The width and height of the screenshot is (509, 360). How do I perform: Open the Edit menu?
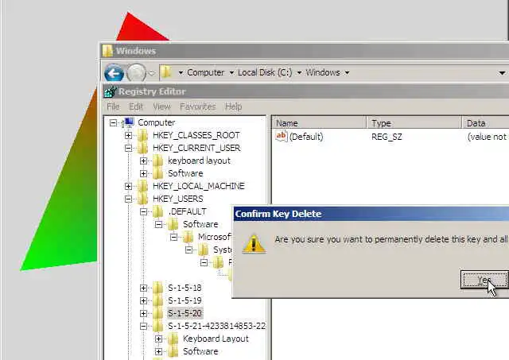[136, 106]
